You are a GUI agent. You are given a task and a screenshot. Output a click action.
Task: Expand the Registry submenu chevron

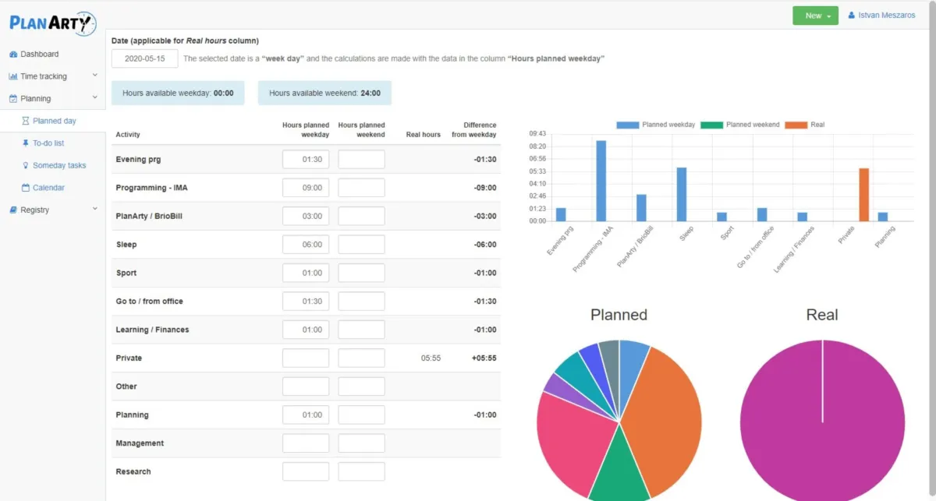click(x=94, y=210)
